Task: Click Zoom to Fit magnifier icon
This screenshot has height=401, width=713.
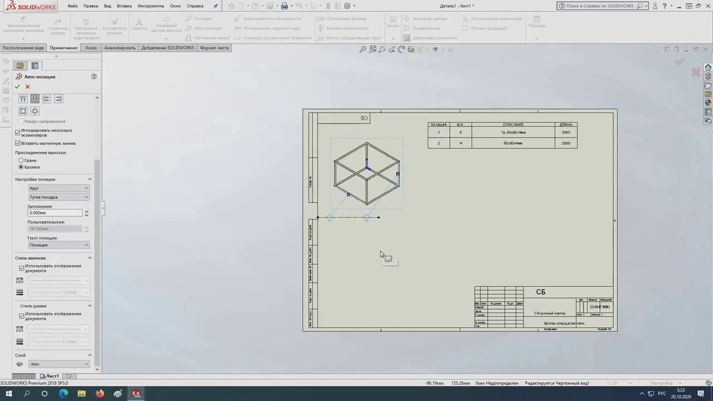Action: (x=363, y=50)
